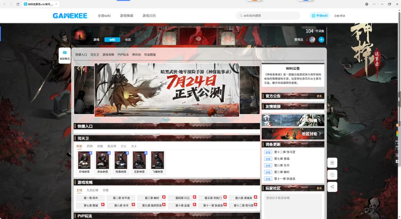Click 更多 beside 玩家社区
The image size is (401, 219).
[x=319, y=188]
